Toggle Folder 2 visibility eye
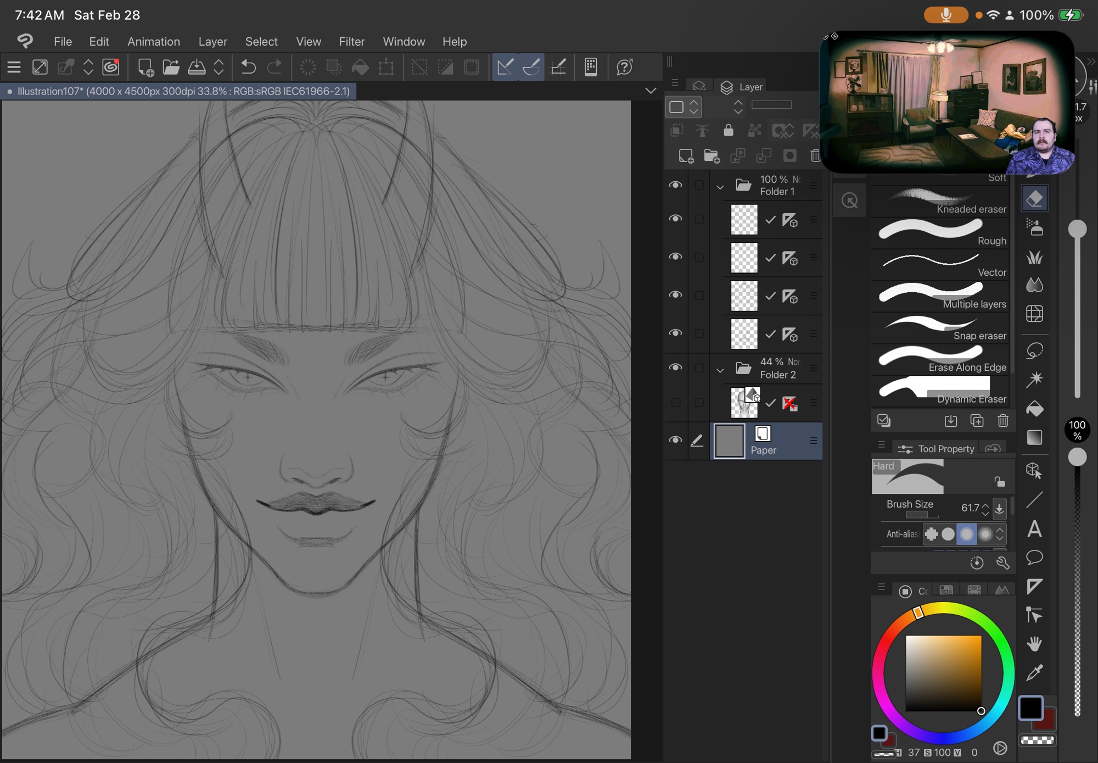Screen dimensions: 1098x763 [x=675, y=367]
